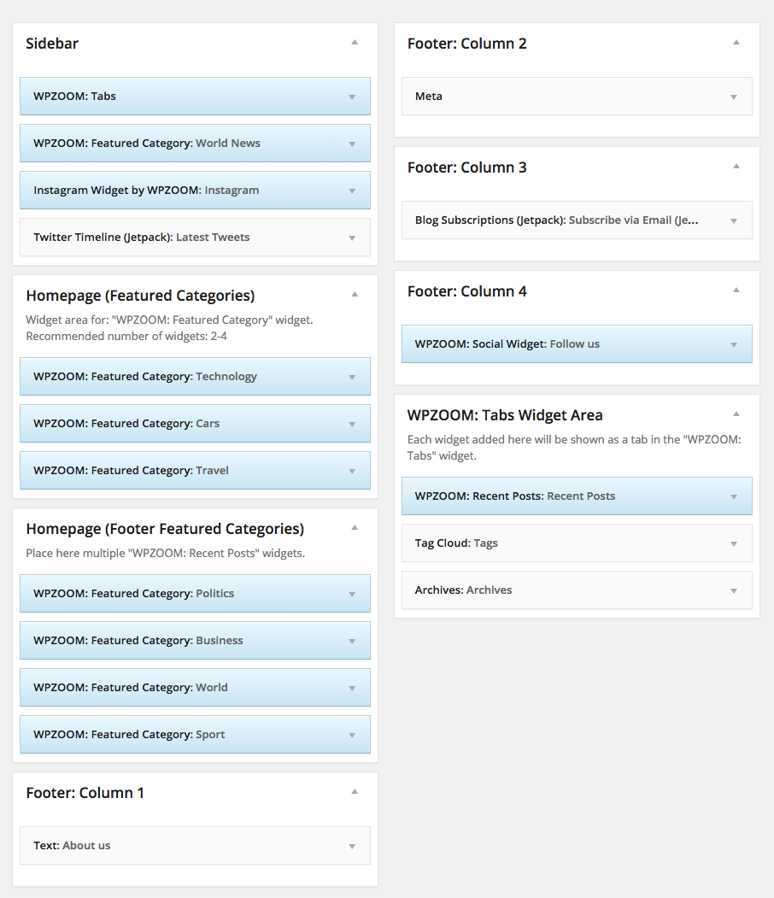This screenshot has width=774, height=898.
Task: Expand Featured Category: Sport arrow
Action: coord(352,736)
